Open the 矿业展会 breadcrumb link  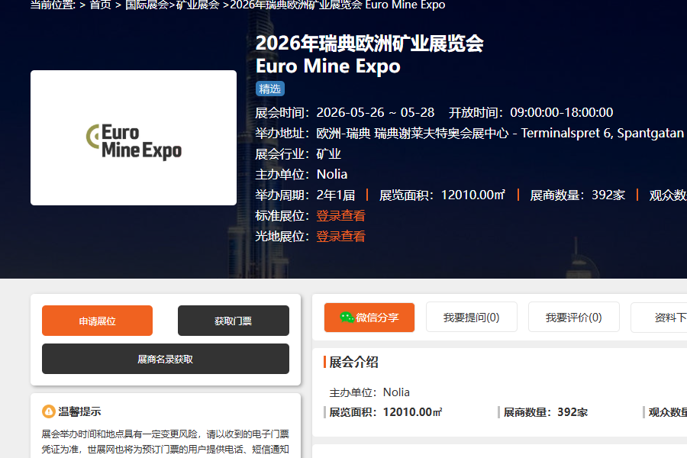click(x=198, y=5)
